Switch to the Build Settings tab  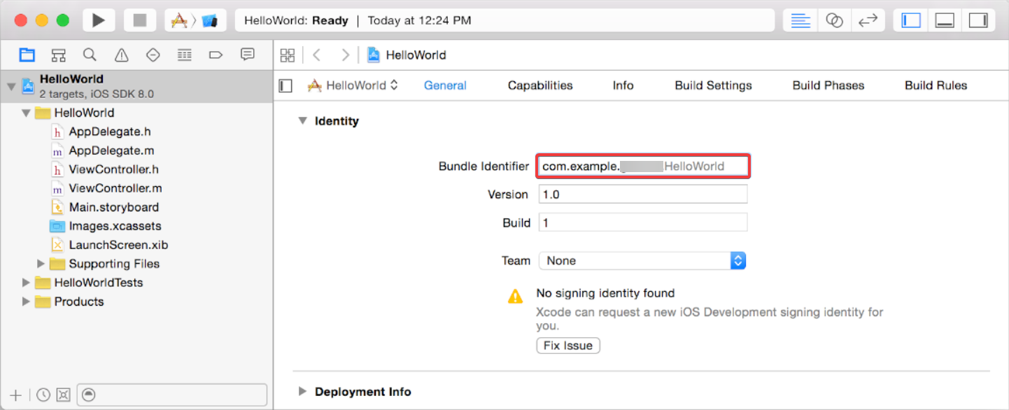(713, 85)
